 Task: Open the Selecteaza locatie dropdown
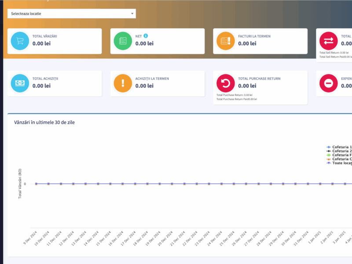[x=71, y=14]
